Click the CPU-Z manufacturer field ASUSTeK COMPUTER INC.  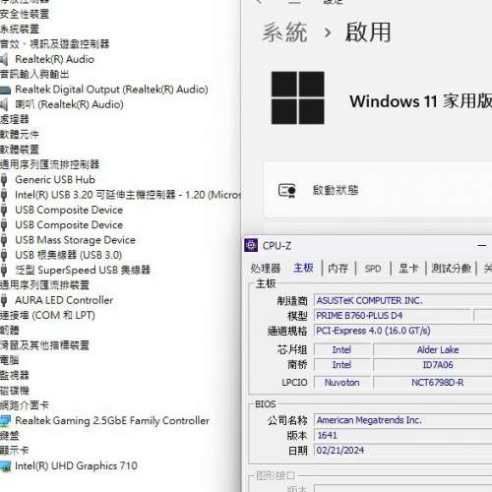pyautogui.click(x=403, y=300)
